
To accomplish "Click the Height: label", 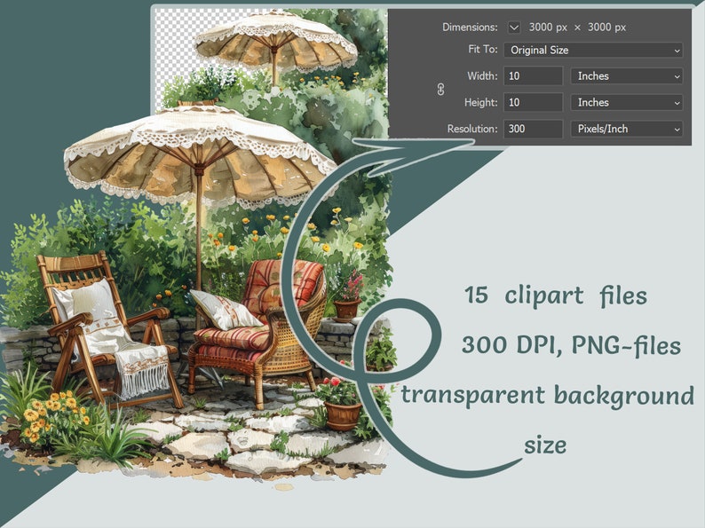I will [480, 102].
